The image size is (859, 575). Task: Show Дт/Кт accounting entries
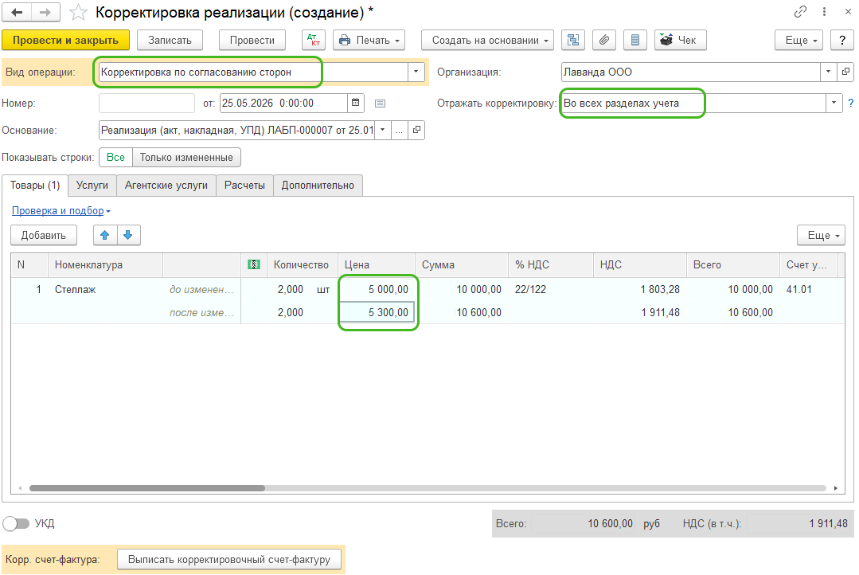(314, 40)
